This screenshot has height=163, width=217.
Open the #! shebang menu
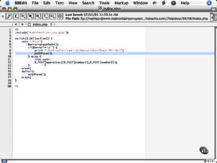154,3
